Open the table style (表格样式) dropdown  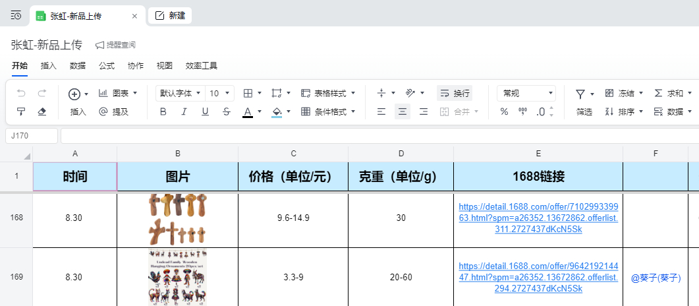point(328,94)
